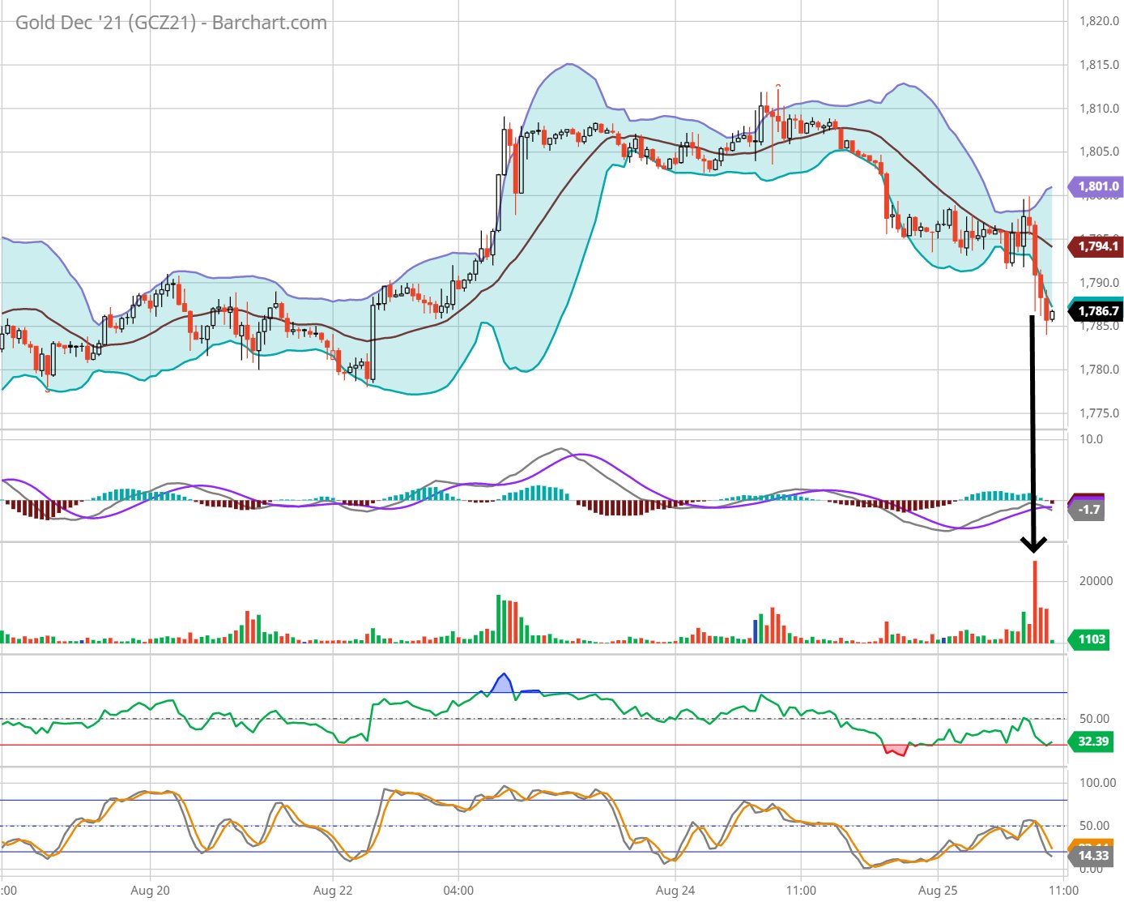Screen dimensions: 1124x906
Task: Click the red-shaded RSI oversold dip
Action: [896, 750]
